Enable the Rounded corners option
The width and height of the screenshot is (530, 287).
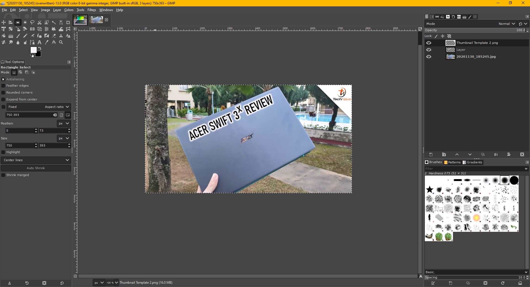(3, 92)
